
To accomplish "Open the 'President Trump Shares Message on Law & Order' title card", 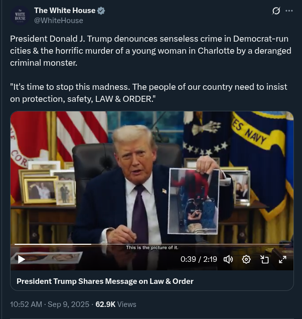I will click(x=152, y=281).
